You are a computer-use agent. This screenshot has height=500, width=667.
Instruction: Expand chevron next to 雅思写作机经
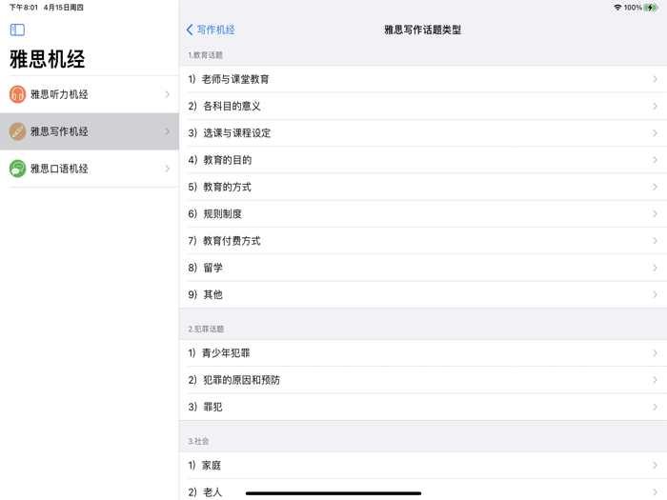pyautogui.click(x=167, y=131)
